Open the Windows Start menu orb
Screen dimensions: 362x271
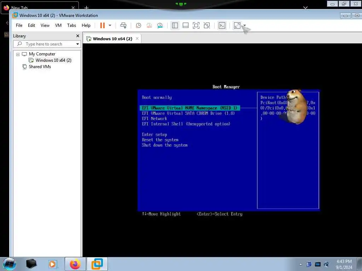coord(10,264)
